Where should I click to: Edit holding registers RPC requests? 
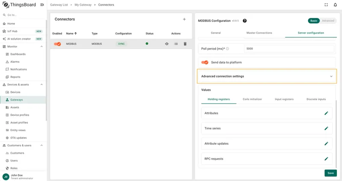326,158
